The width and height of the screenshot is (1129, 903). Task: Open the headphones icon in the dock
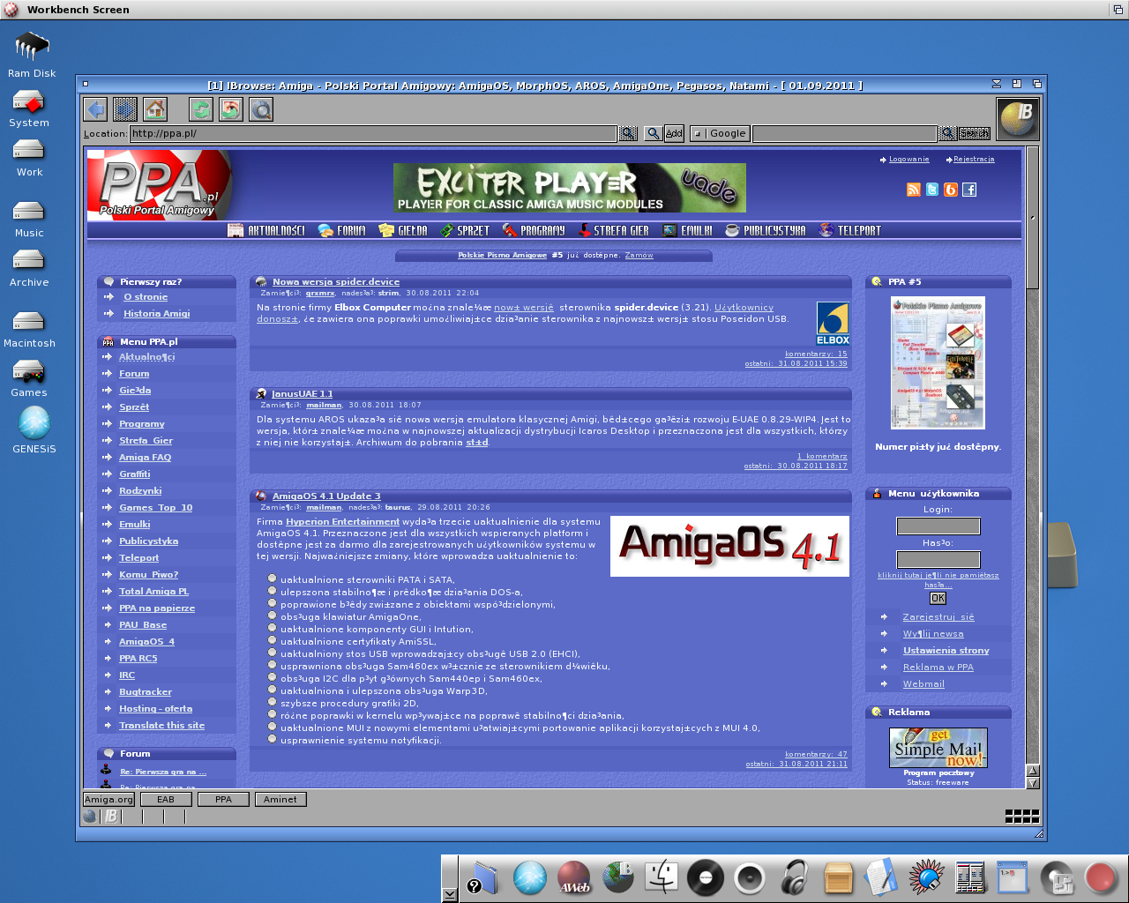click(x=795, y=877)
